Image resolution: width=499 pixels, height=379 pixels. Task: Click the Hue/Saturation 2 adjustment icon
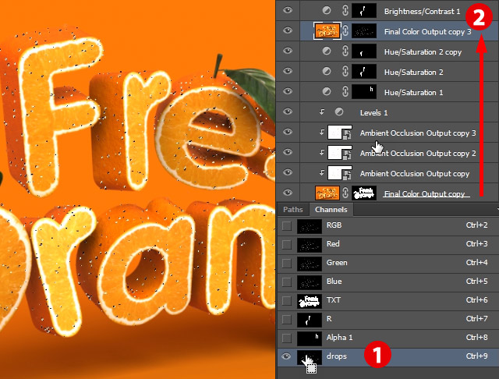point(326,71)
